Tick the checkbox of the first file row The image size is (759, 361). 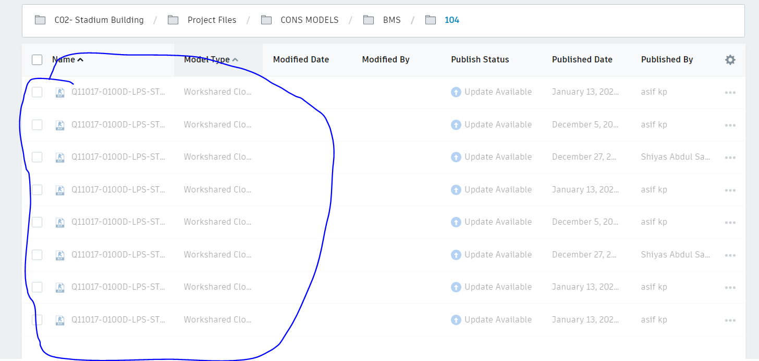point(37,92)
